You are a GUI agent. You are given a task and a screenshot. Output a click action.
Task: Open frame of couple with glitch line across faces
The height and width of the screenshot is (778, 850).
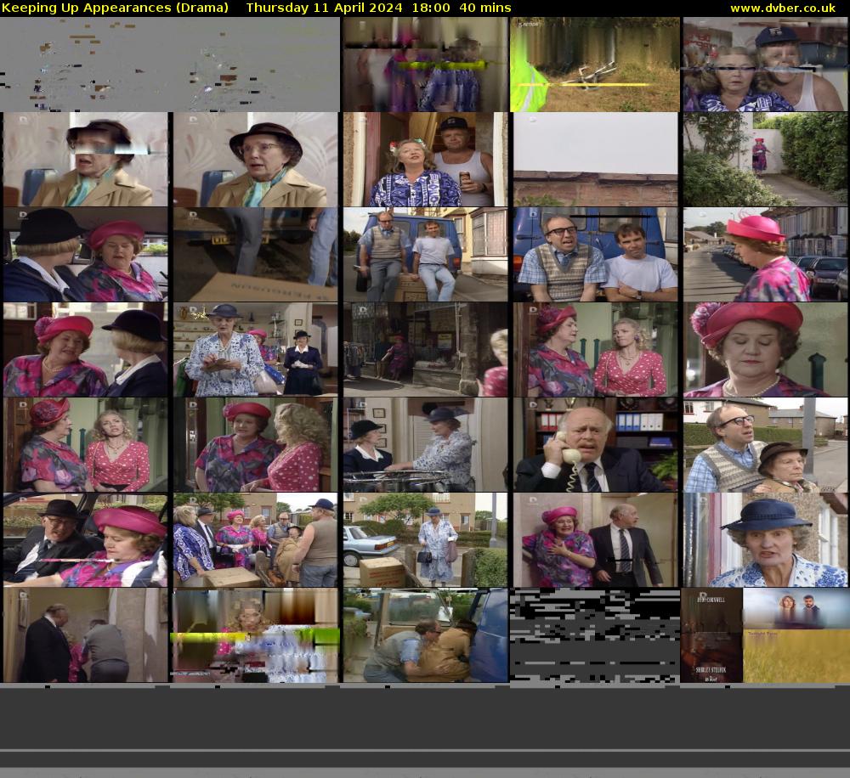[765, 64]
